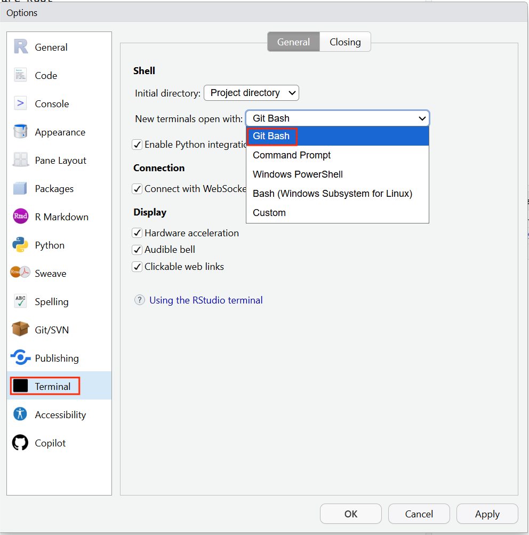The width and height of the screenshot is (529, 535).
Task: Select Bash (Windows Subsystem for Linux)
Action: [338, 194]
